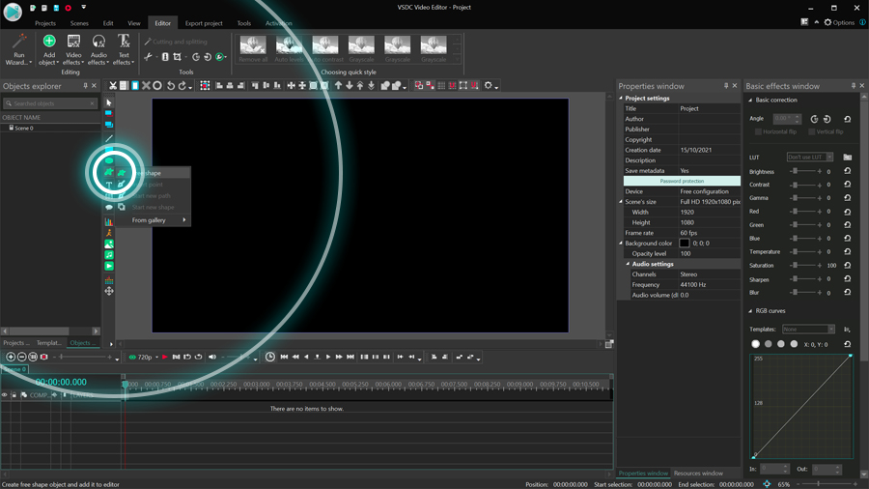Pin the Properties window panel
The image size is (869, 489).
tap(726, 86)
